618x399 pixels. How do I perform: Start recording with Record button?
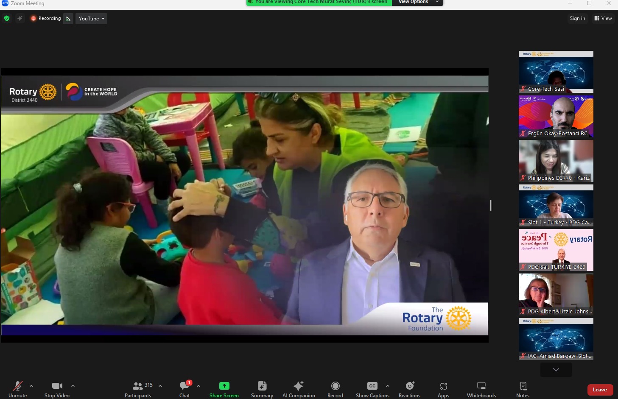(335, 389)
